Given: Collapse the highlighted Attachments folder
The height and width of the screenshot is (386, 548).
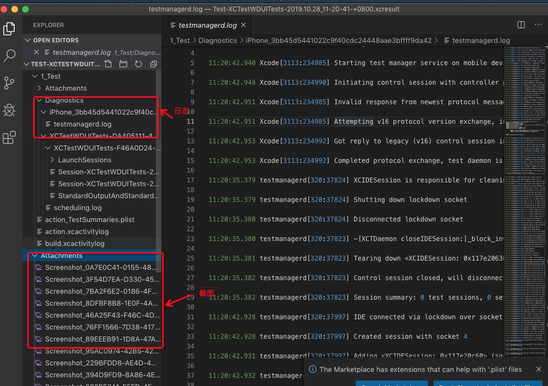Looking at the screenshot, I should 35,256.
